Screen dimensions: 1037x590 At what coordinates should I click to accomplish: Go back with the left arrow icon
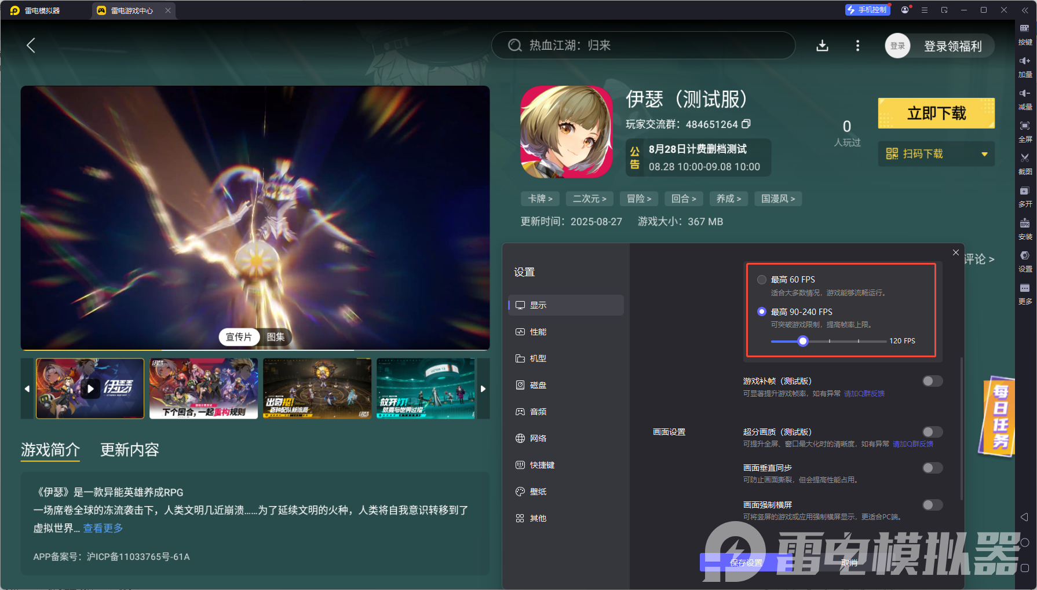[x=31, y=46]
